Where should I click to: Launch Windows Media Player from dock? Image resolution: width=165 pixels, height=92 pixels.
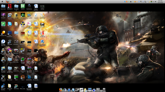click(x=73, y=90)
